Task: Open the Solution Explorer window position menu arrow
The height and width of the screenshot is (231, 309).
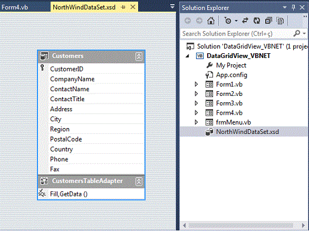Action: [x=284, y=8]
